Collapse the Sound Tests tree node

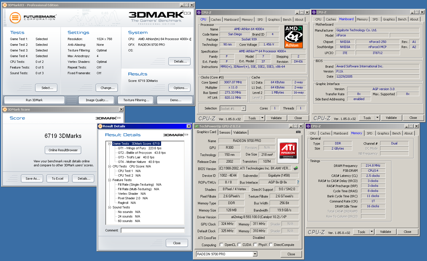(x=109, y=207)
